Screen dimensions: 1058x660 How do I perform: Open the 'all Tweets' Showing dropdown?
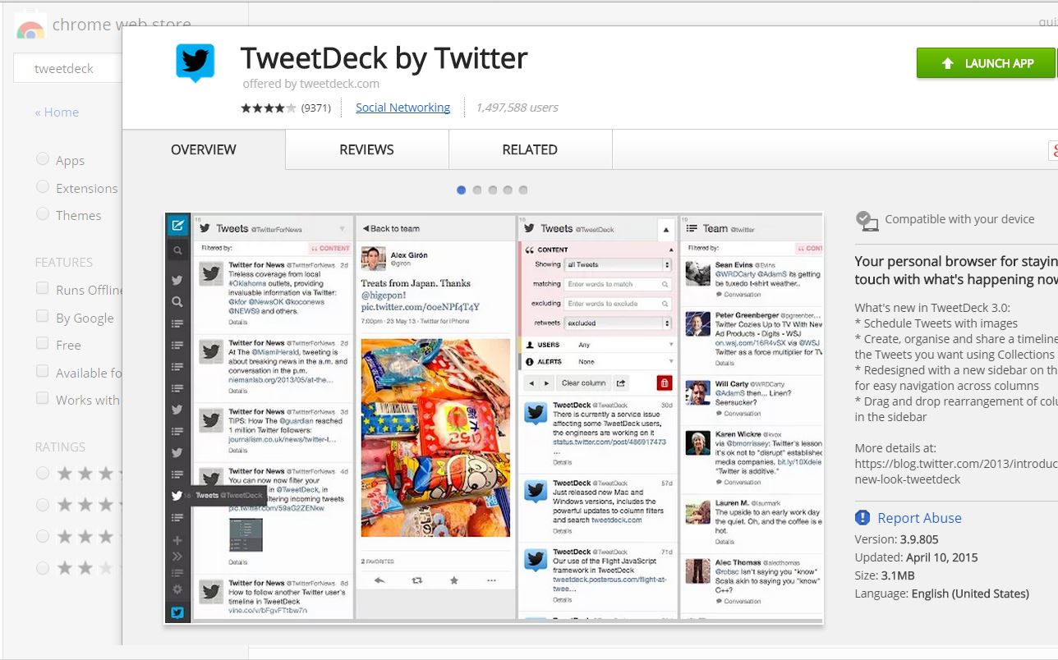click(618, 264)
